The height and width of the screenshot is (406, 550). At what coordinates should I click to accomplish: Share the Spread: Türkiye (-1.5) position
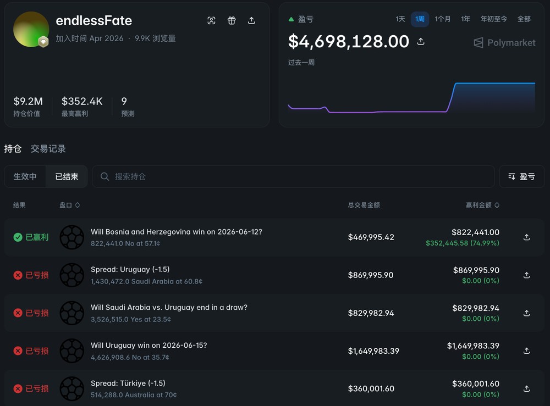[x=526, y=388]
